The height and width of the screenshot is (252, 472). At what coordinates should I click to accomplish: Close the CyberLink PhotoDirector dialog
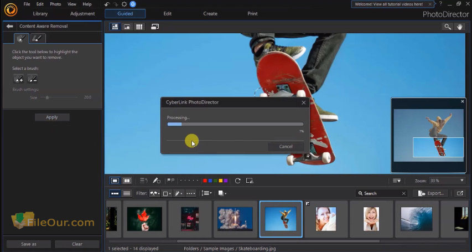pos(303,102)
